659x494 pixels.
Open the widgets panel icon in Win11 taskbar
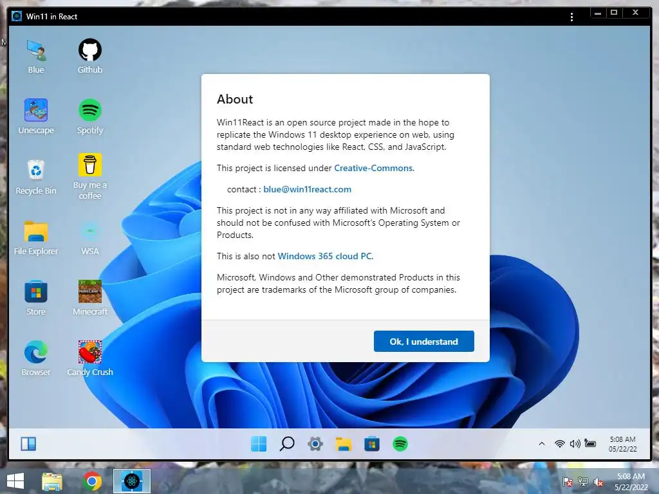pyautogui.click(x=28, y=444)
